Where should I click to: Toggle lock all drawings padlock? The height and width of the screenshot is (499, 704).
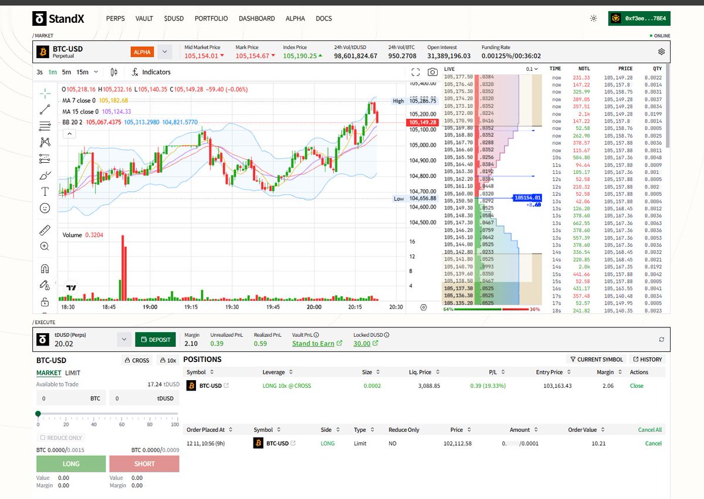pos(45,302)
